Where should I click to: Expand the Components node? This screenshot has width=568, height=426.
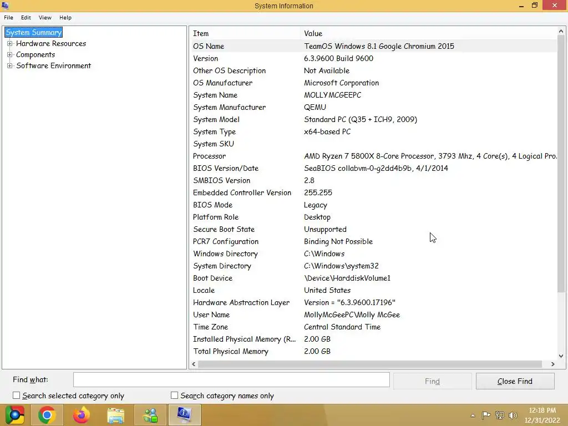pyautogui.click(x=10, y=55)
